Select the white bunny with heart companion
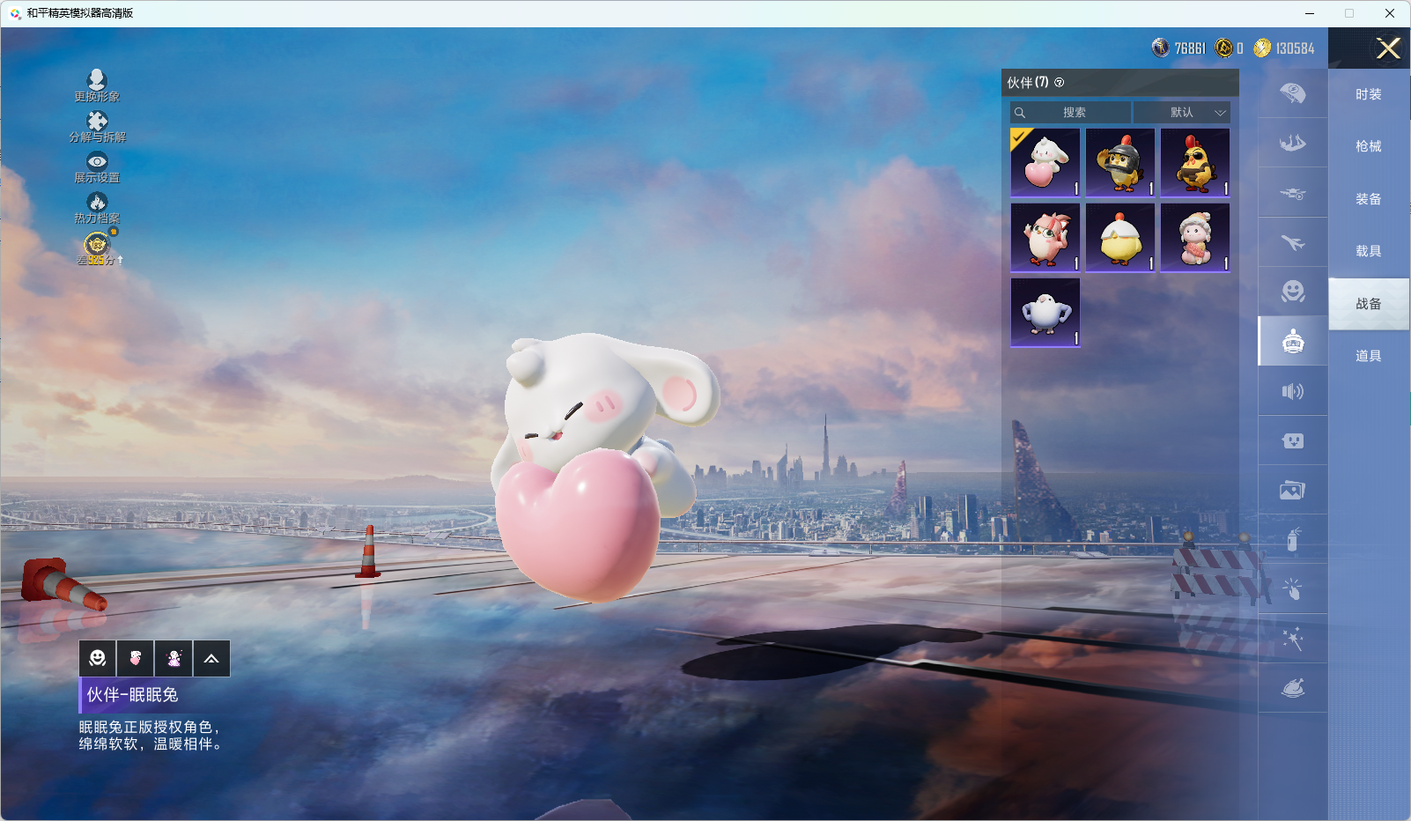1411x821 pixels. pyautogui.click(x=1045, y=163)
